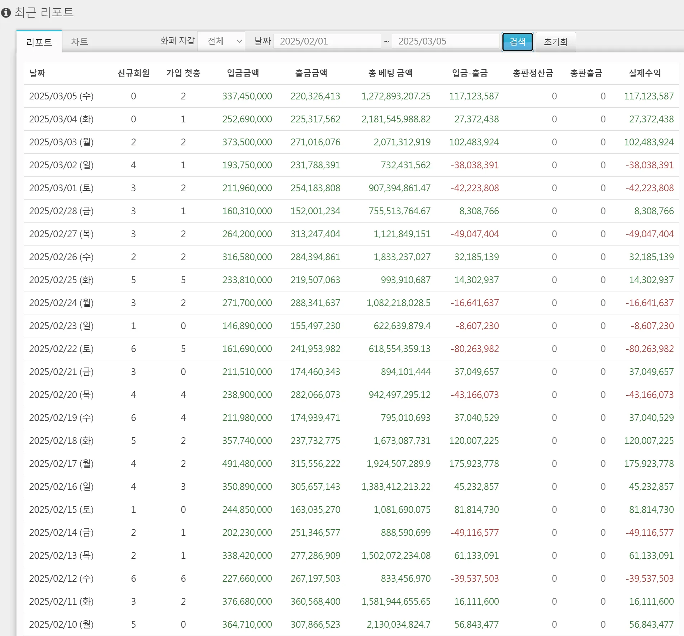Screen dimensions: 684x636
Task: Click withdrawal amount 163,035,270
Action: [315, 510]
